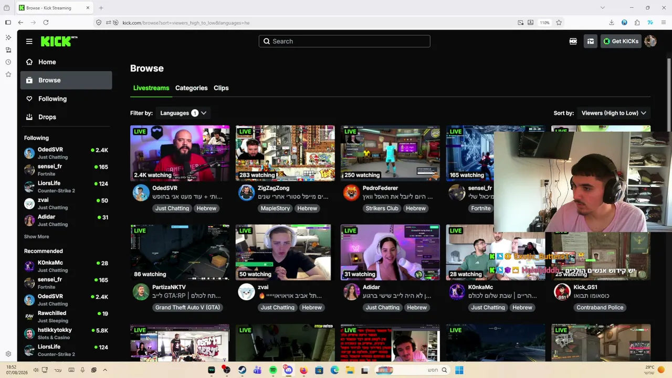
Task: Switch to the Categories tab
Action: click(x=191, y=88)
